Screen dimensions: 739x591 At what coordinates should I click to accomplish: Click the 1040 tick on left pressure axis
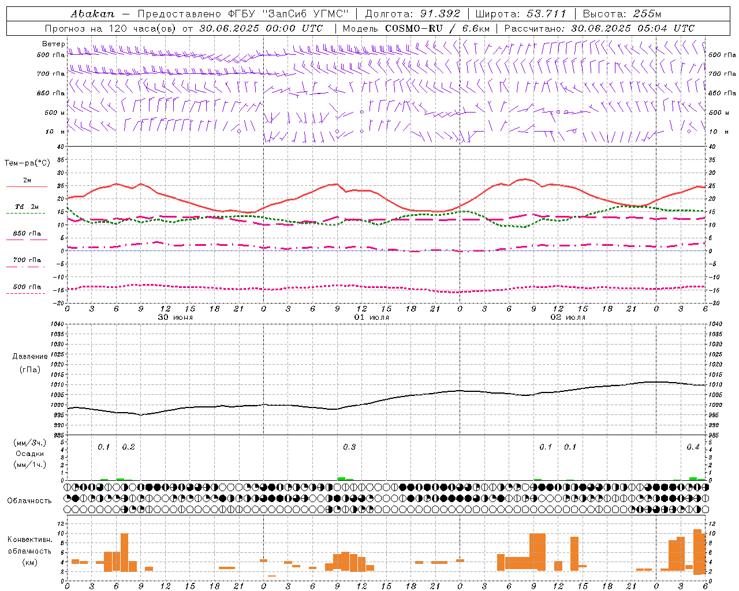[x=57, y=324]
